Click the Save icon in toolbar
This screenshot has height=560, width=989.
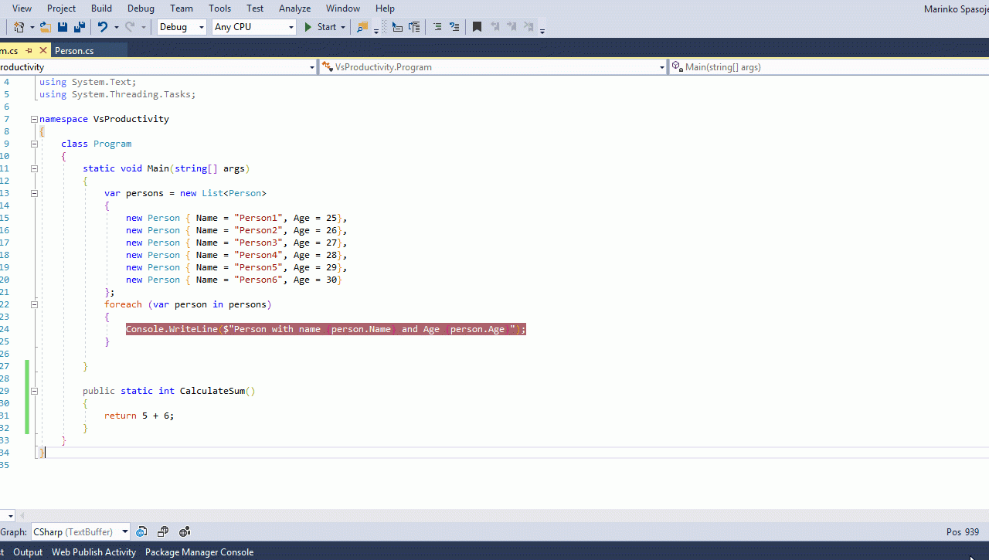pyautogui.click(x=63, y=27)
